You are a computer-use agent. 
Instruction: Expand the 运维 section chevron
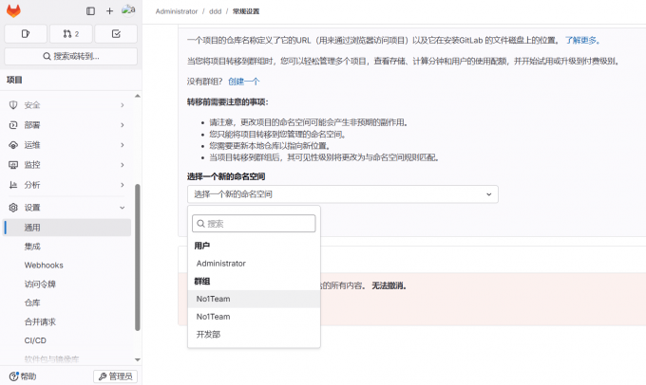tap(123, 145)
